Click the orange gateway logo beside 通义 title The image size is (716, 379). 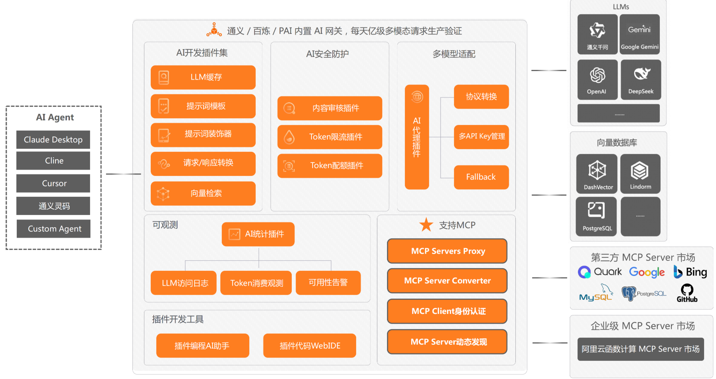tap(214, 30)
